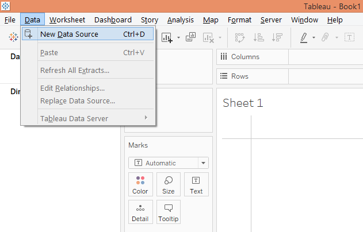
Task: Open the Worksheet menu
Action: click(67, 20)
